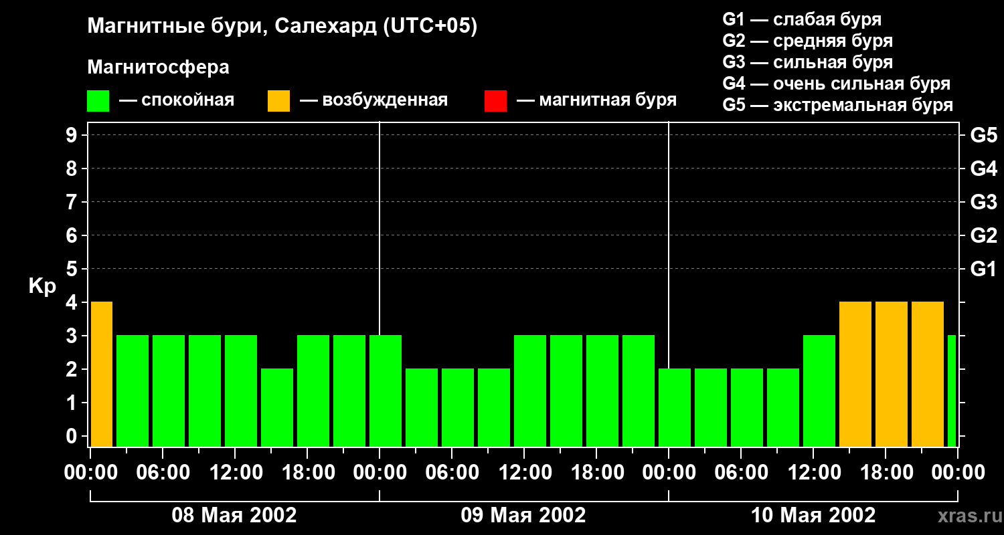Click the 'G3 — сильная буря' legend line
This screenshot has height=535, width=1004.
(807, 62)
